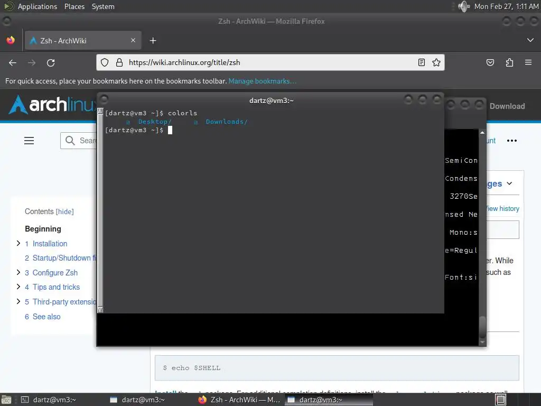Open the ArchWiki more options ellipsis

pos(511,141)
